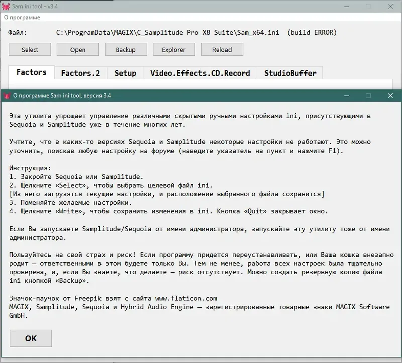
Task: Open the 'О программе' menu
Action: [x=22, y=17]
